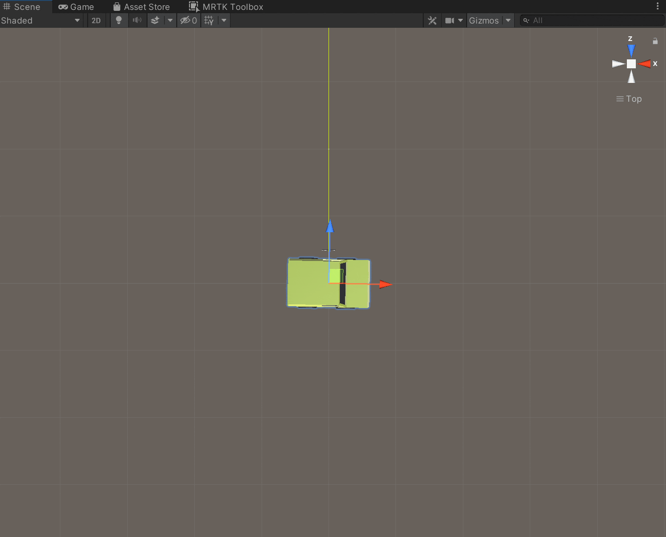Toggle scene lighting in the Scene view
666x537 pixels.
pos(119,20)
